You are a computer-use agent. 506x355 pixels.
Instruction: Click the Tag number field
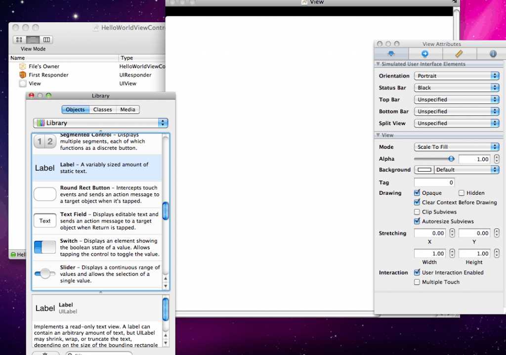click(x=434, y=182)
